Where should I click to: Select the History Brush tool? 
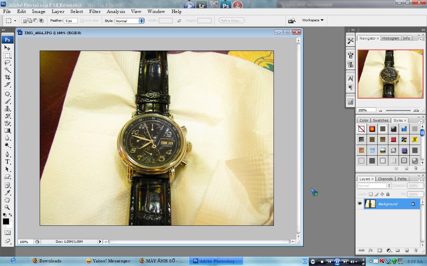[7, 116]
